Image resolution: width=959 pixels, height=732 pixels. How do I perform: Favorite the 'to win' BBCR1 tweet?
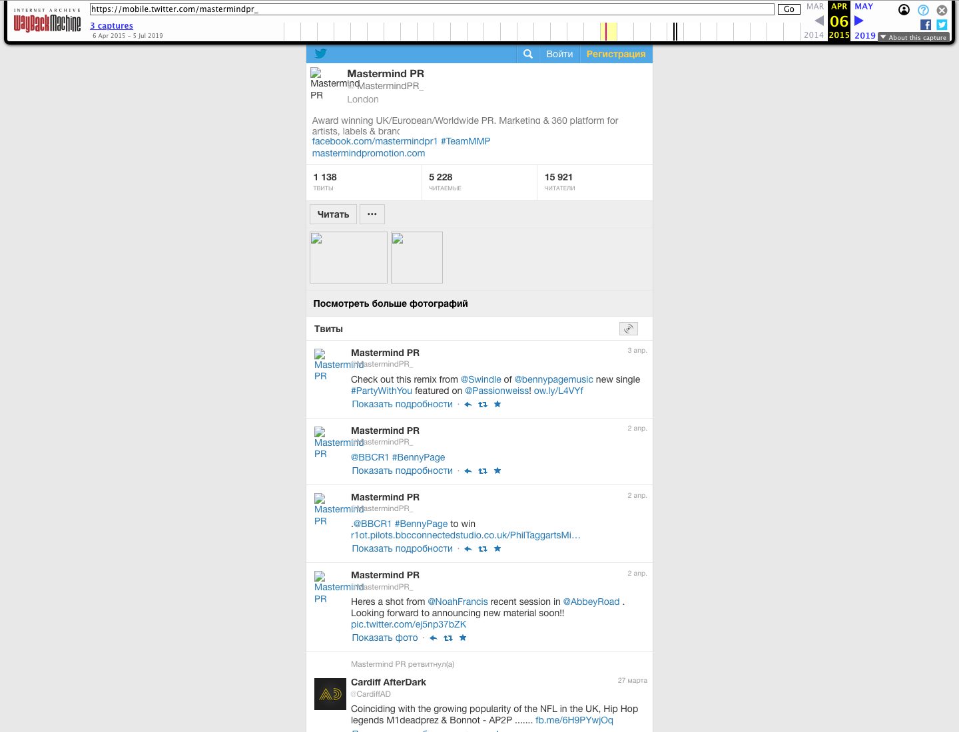tap(497, 548)
